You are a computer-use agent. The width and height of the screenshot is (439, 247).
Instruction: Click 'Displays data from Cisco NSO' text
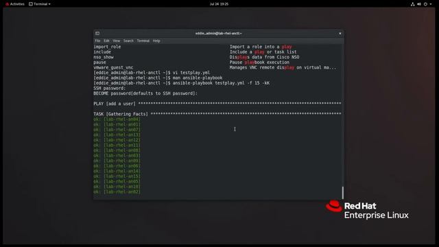pyautogui.click(x=264, y=57)
